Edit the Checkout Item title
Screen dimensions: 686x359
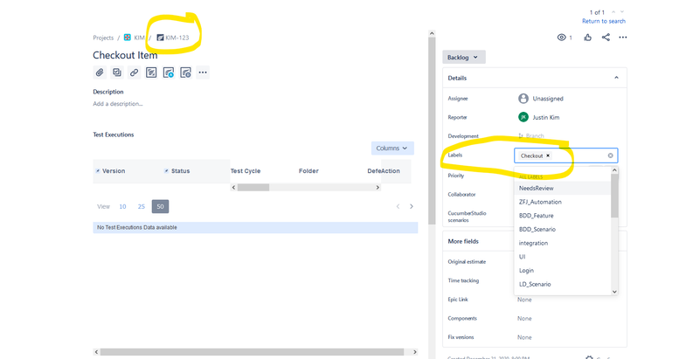(x=125, y=55)
